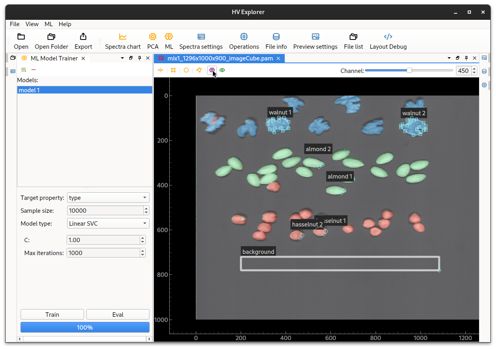
Task: Toggle the ML classification overlay brain icon
Action: tap(212, 70)
